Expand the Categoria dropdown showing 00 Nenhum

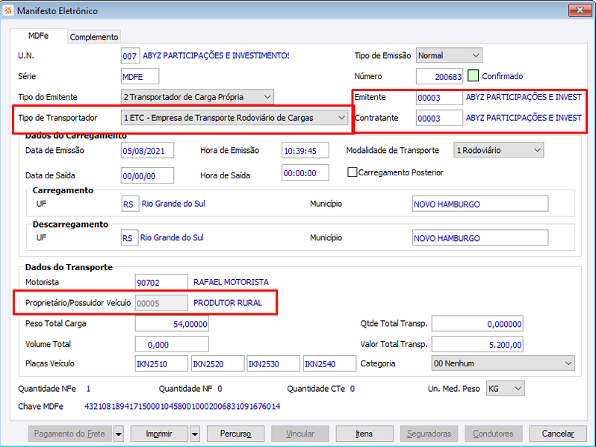click(x=503, y=363)
